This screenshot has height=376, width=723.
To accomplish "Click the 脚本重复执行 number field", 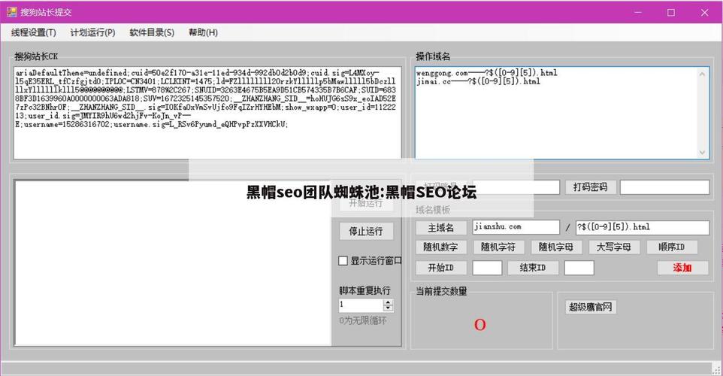I will point(361,305).
